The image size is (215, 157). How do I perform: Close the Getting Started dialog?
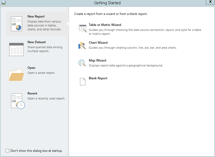click(210, 2)
